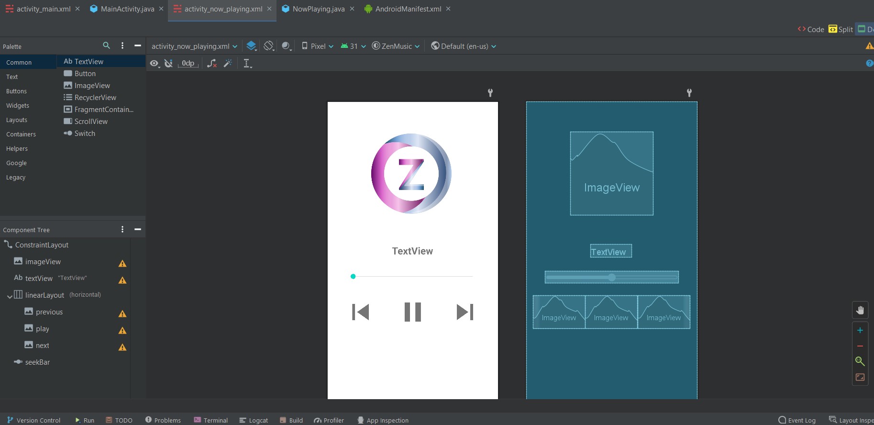Switch to Split view mode
Viewport: 874px width, 425px height.
[841, 29]
